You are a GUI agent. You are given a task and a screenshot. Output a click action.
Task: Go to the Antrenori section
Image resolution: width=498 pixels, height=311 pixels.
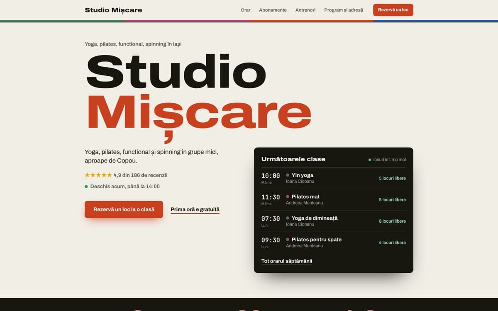tap(305, 10)
